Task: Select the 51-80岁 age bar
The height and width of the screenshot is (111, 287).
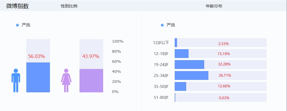Action: 220,97
